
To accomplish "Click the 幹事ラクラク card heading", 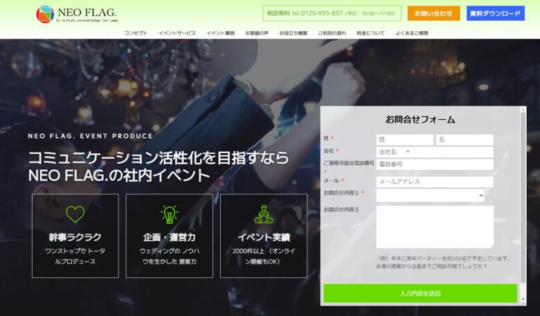I will pos(75,237).
